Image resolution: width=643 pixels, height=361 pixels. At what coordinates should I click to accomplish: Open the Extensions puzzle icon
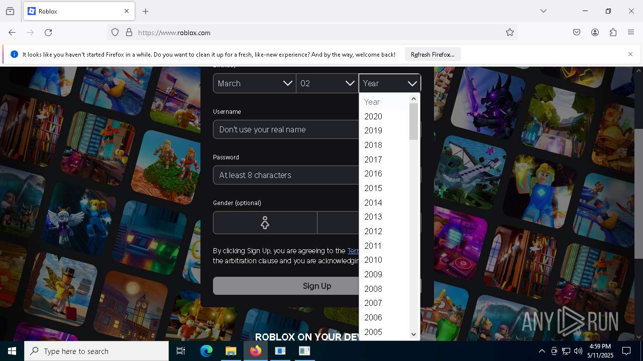(x=613, y=33)
